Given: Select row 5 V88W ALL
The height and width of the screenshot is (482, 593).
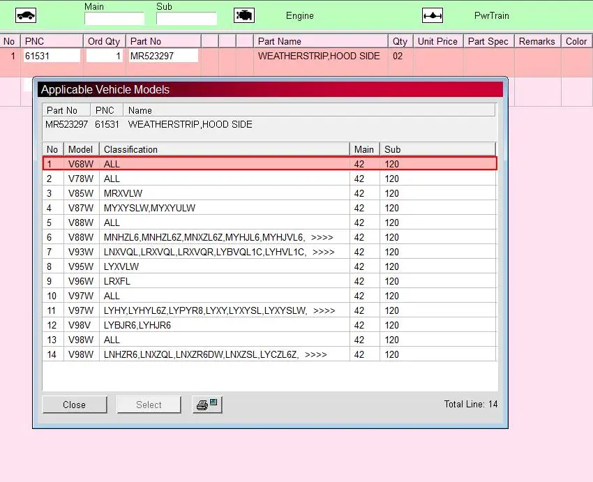Looking at the screenshot, I should coord(269,223).
